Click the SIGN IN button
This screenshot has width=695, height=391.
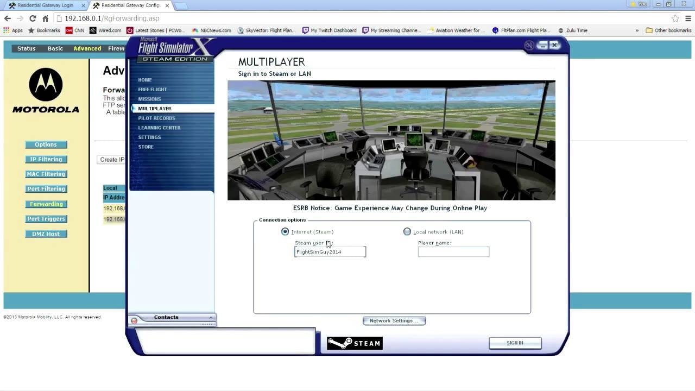click(x=515, y=343)
